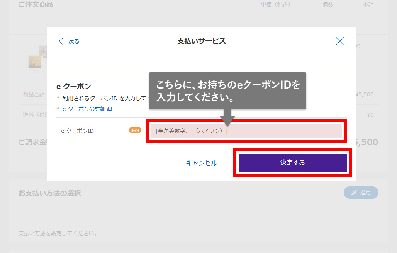This screenshot has height=253, width=397.
Task: Click the product thumbnail image
Action: 37,59
